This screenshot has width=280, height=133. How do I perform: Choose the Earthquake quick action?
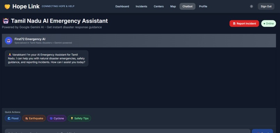click(x=34, y=118)
